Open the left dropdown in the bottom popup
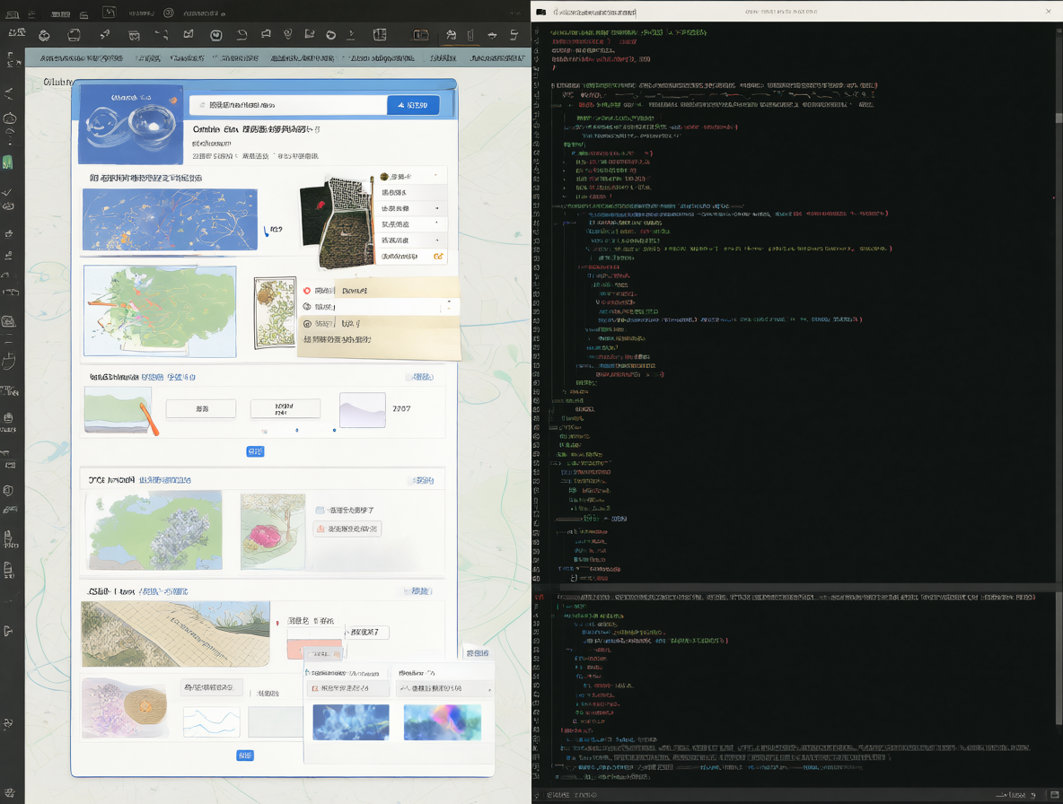The width and height of the screenshot is (1063, 804). point(347,688)
